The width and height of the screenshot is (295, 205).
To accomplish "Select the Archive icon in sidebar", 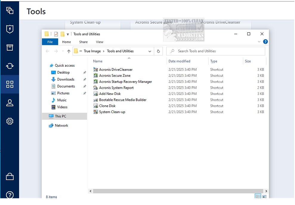I will point(10,48).
